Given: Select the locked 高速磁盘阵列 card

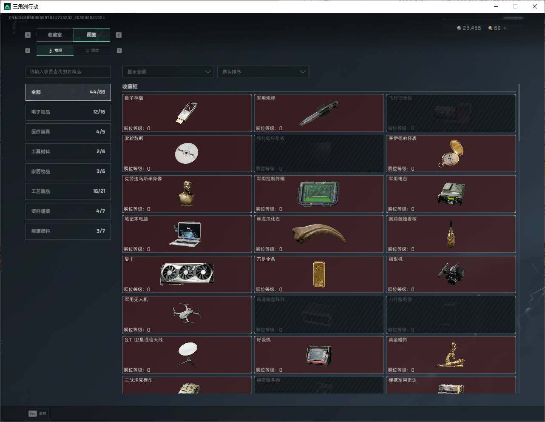Looking at the screenshot, I should click(319, 315).
